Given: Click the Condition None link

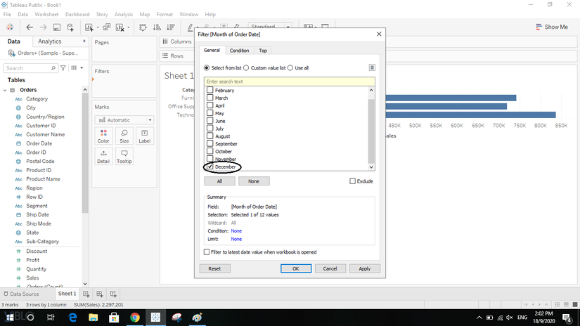Looking at the screenshot, I should 236,231.
